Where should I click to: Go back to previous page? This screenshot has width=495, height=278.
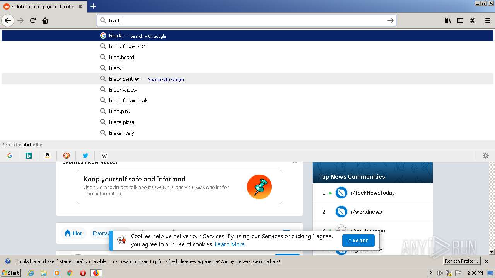click(x=8, y=20)
